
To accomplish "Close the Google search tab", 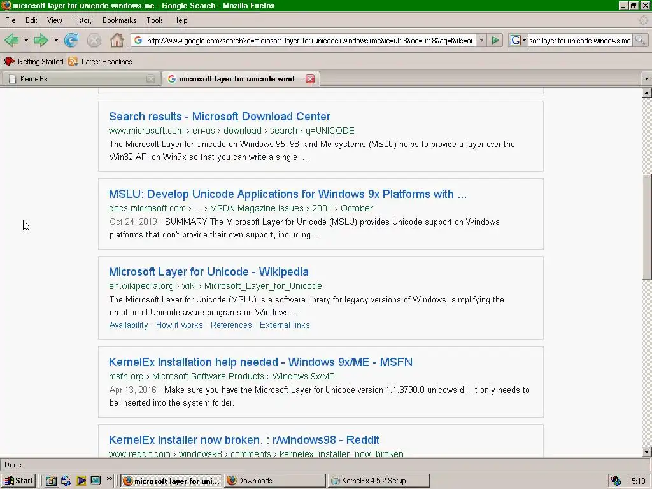I will tap(310, 79).
